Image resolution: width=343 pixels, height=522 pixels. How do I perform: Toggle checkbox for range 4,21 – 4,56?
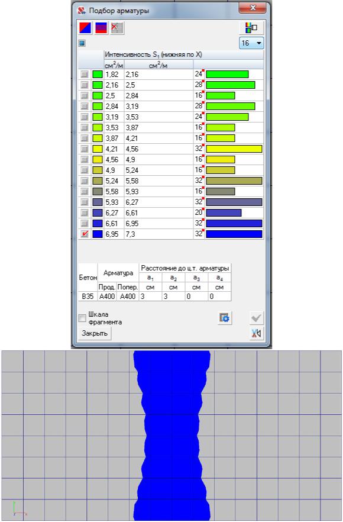[x=85, y=149]
